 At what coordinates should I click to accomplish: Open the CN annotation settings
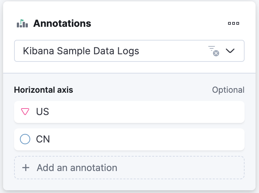[129, 139]
